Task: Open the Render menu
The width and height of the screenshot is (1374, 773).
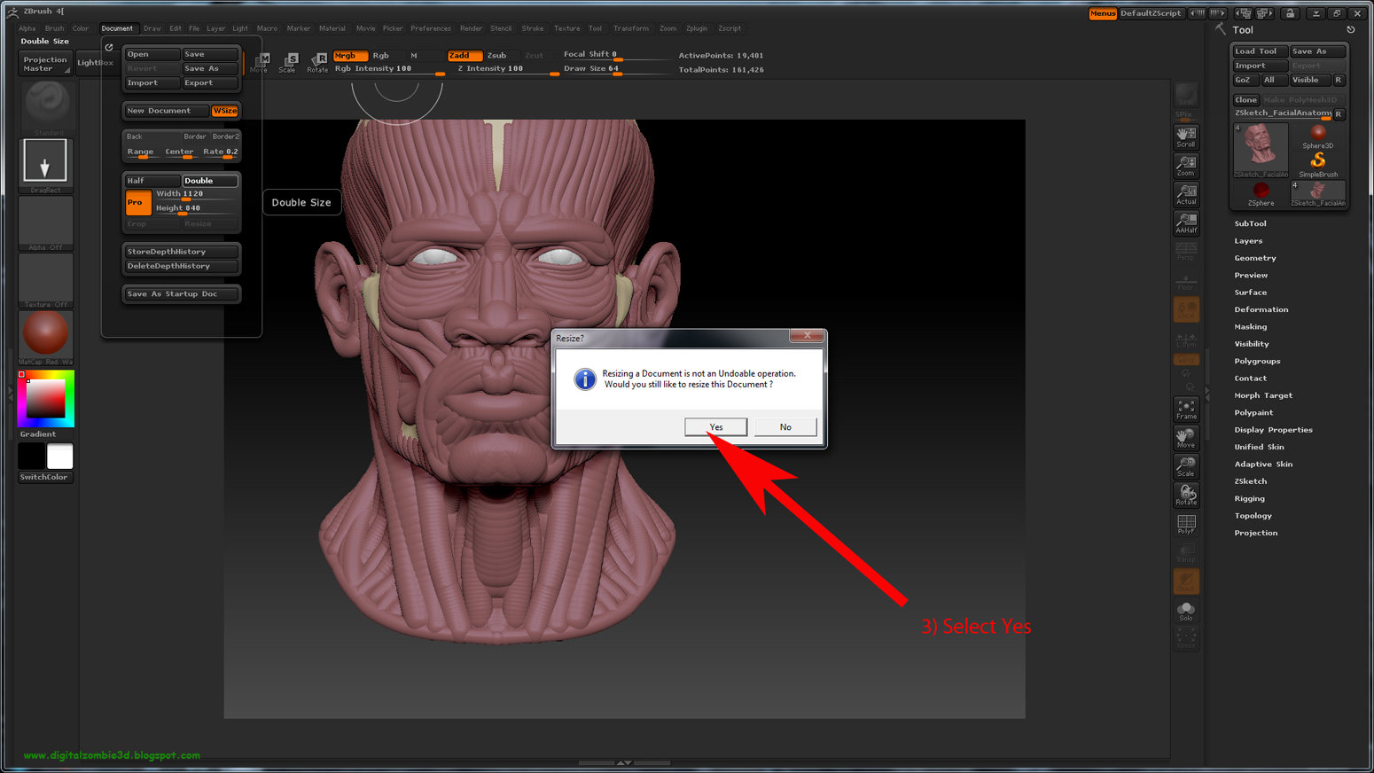Action: pos(471,28)
